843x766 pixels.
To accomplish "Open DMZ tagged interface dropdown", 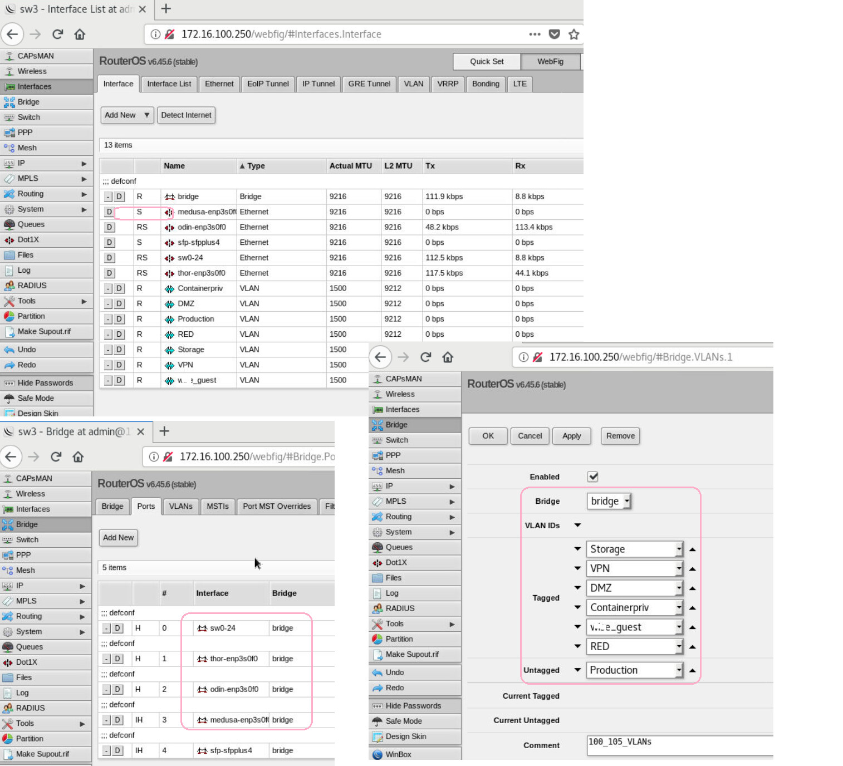I will [634, 588].
